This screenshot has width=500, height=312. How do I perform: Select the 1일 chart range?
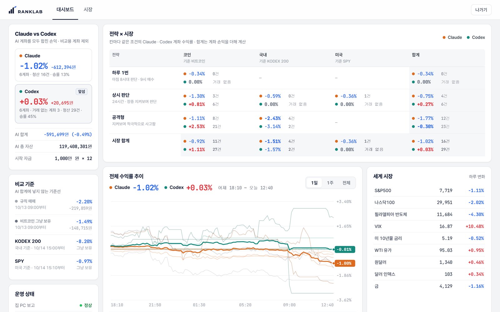click(314, 183)
